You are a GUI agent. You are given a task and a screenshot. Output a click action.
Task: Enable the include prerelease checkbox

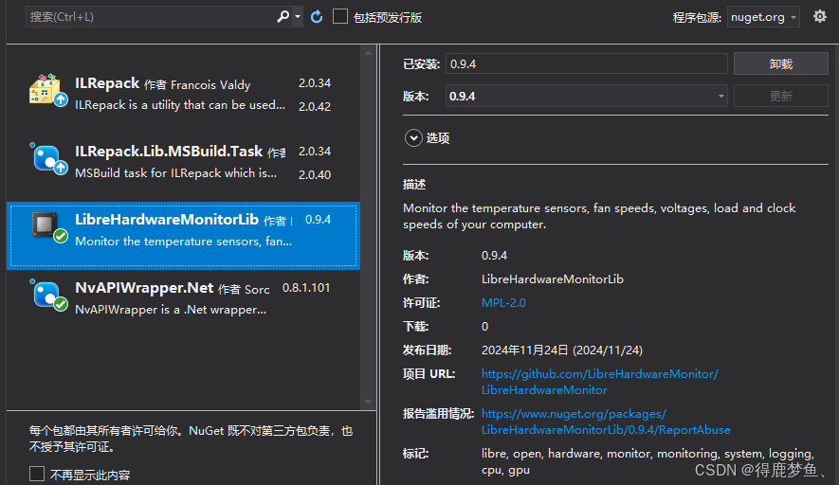pos(339,16)
